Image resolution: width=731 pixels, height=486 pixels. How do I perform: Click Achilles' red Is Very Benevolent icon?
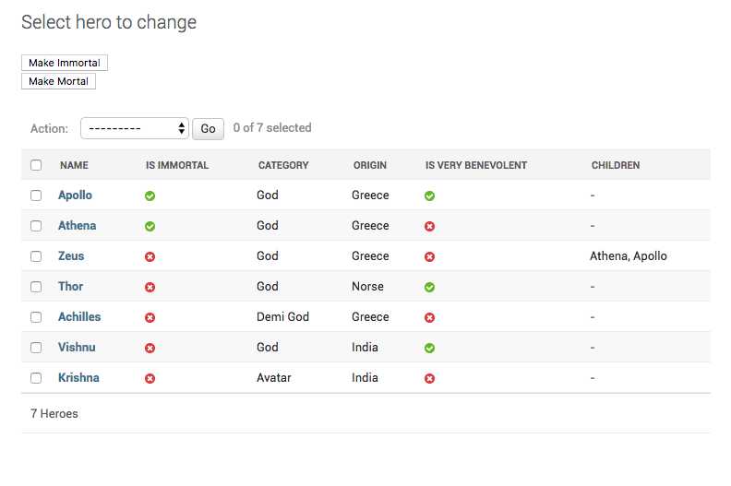coord(429,318)
